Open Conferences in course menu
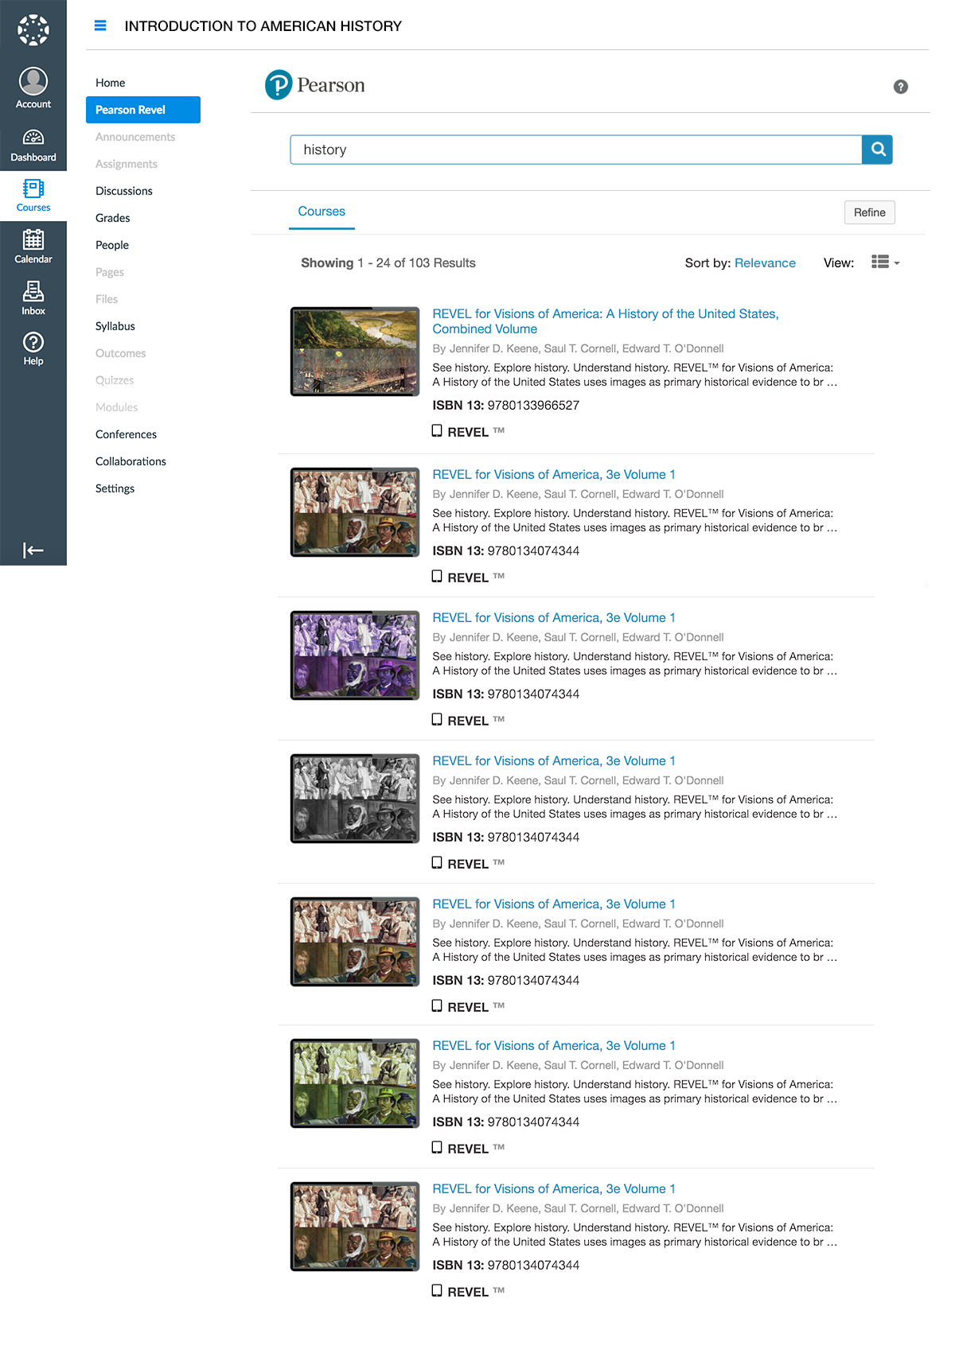Screen dimensions: 955x1365 click(127, 434)
